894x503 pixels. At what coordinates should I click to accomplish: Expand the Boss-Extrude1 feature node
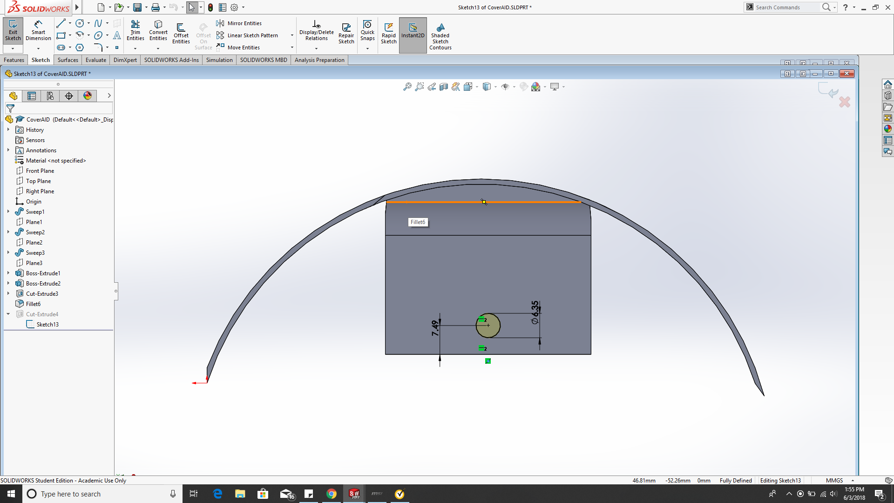(8, 273)
